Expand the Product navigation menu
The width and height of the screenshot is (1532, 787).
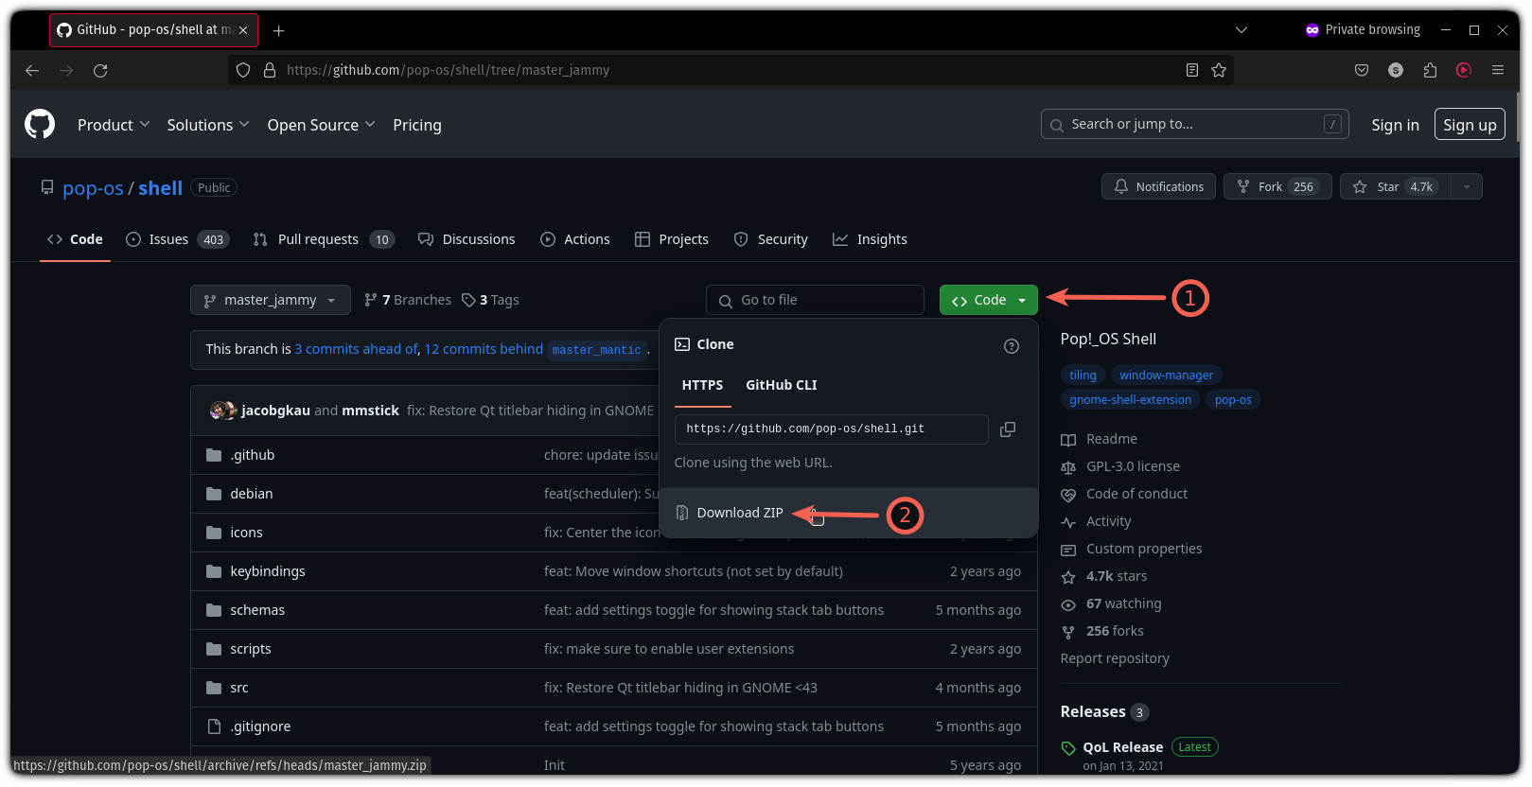(x=114, y=125)
